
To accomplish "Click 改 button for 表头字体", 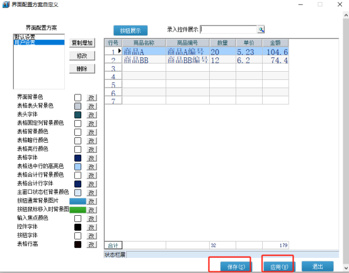I will coord(91,115).
